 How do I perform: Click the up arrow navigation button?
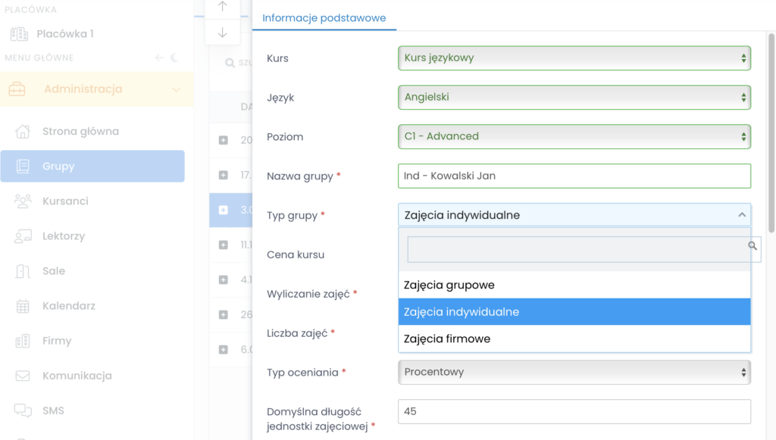(223, 6)
